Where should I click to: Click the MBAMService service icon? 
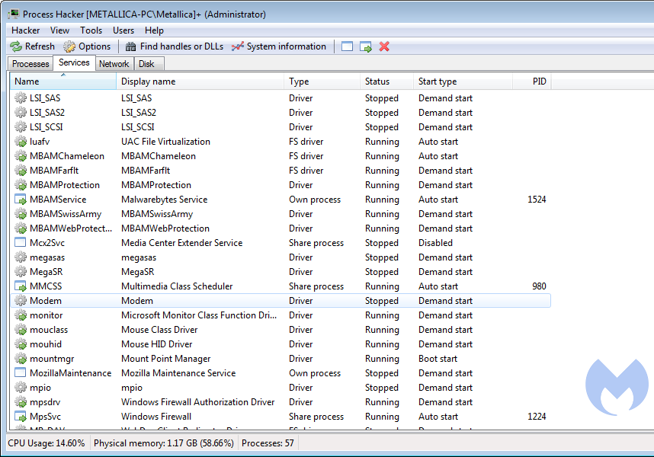coord(21,200)
